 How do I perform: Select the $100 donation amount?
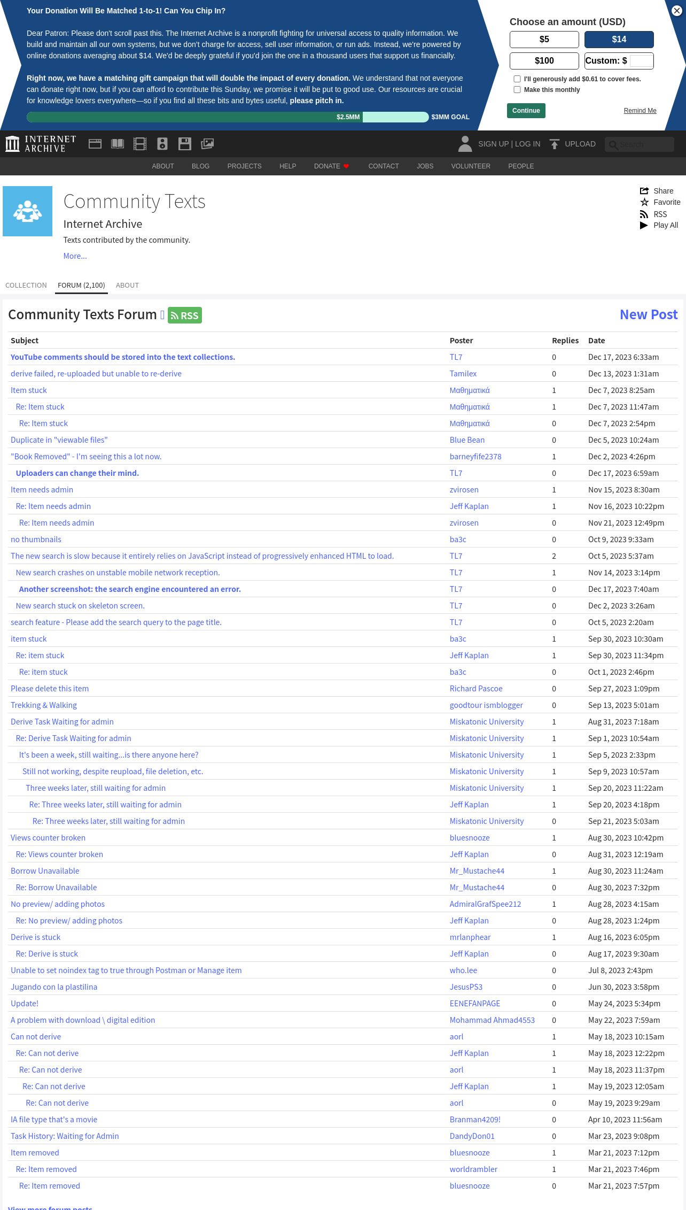pyautogui.click(x=544, y=61)
